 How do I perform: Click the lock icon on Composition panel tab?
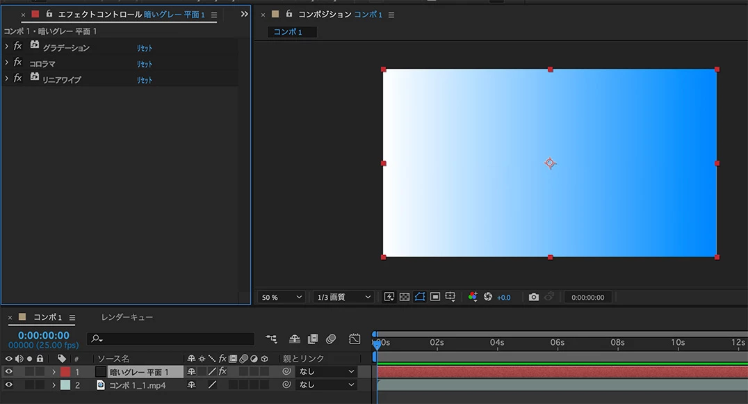pyautogui.click(x=289, y=14)
